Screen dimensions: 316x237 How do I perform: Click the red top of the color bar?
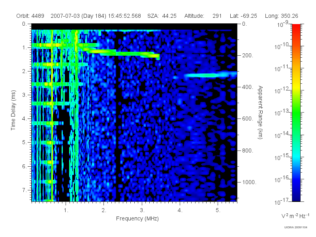(x=296, y=27)
